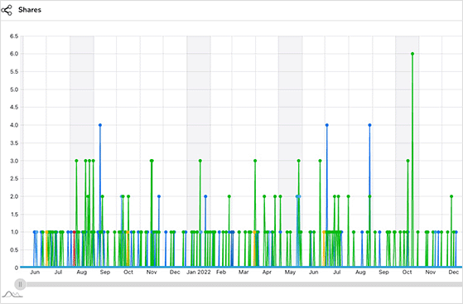Image resolution: width=463 pixels, height=304 pixels.
Task: Open the mini chart preview icon below slider
Action: (12, 294)
